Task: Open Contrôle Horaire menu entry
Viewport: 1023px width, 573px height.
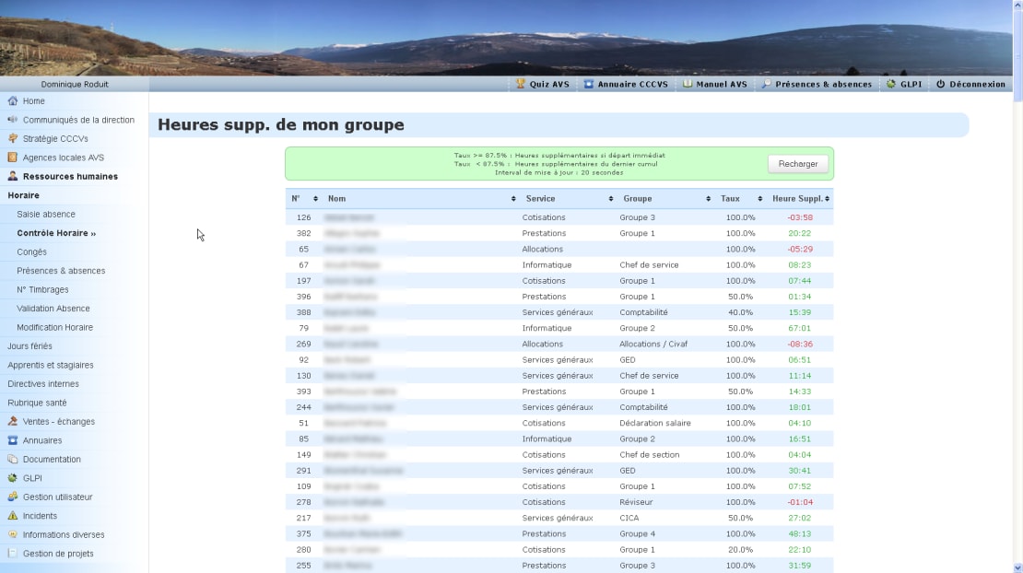Action: tap(56, 233)
